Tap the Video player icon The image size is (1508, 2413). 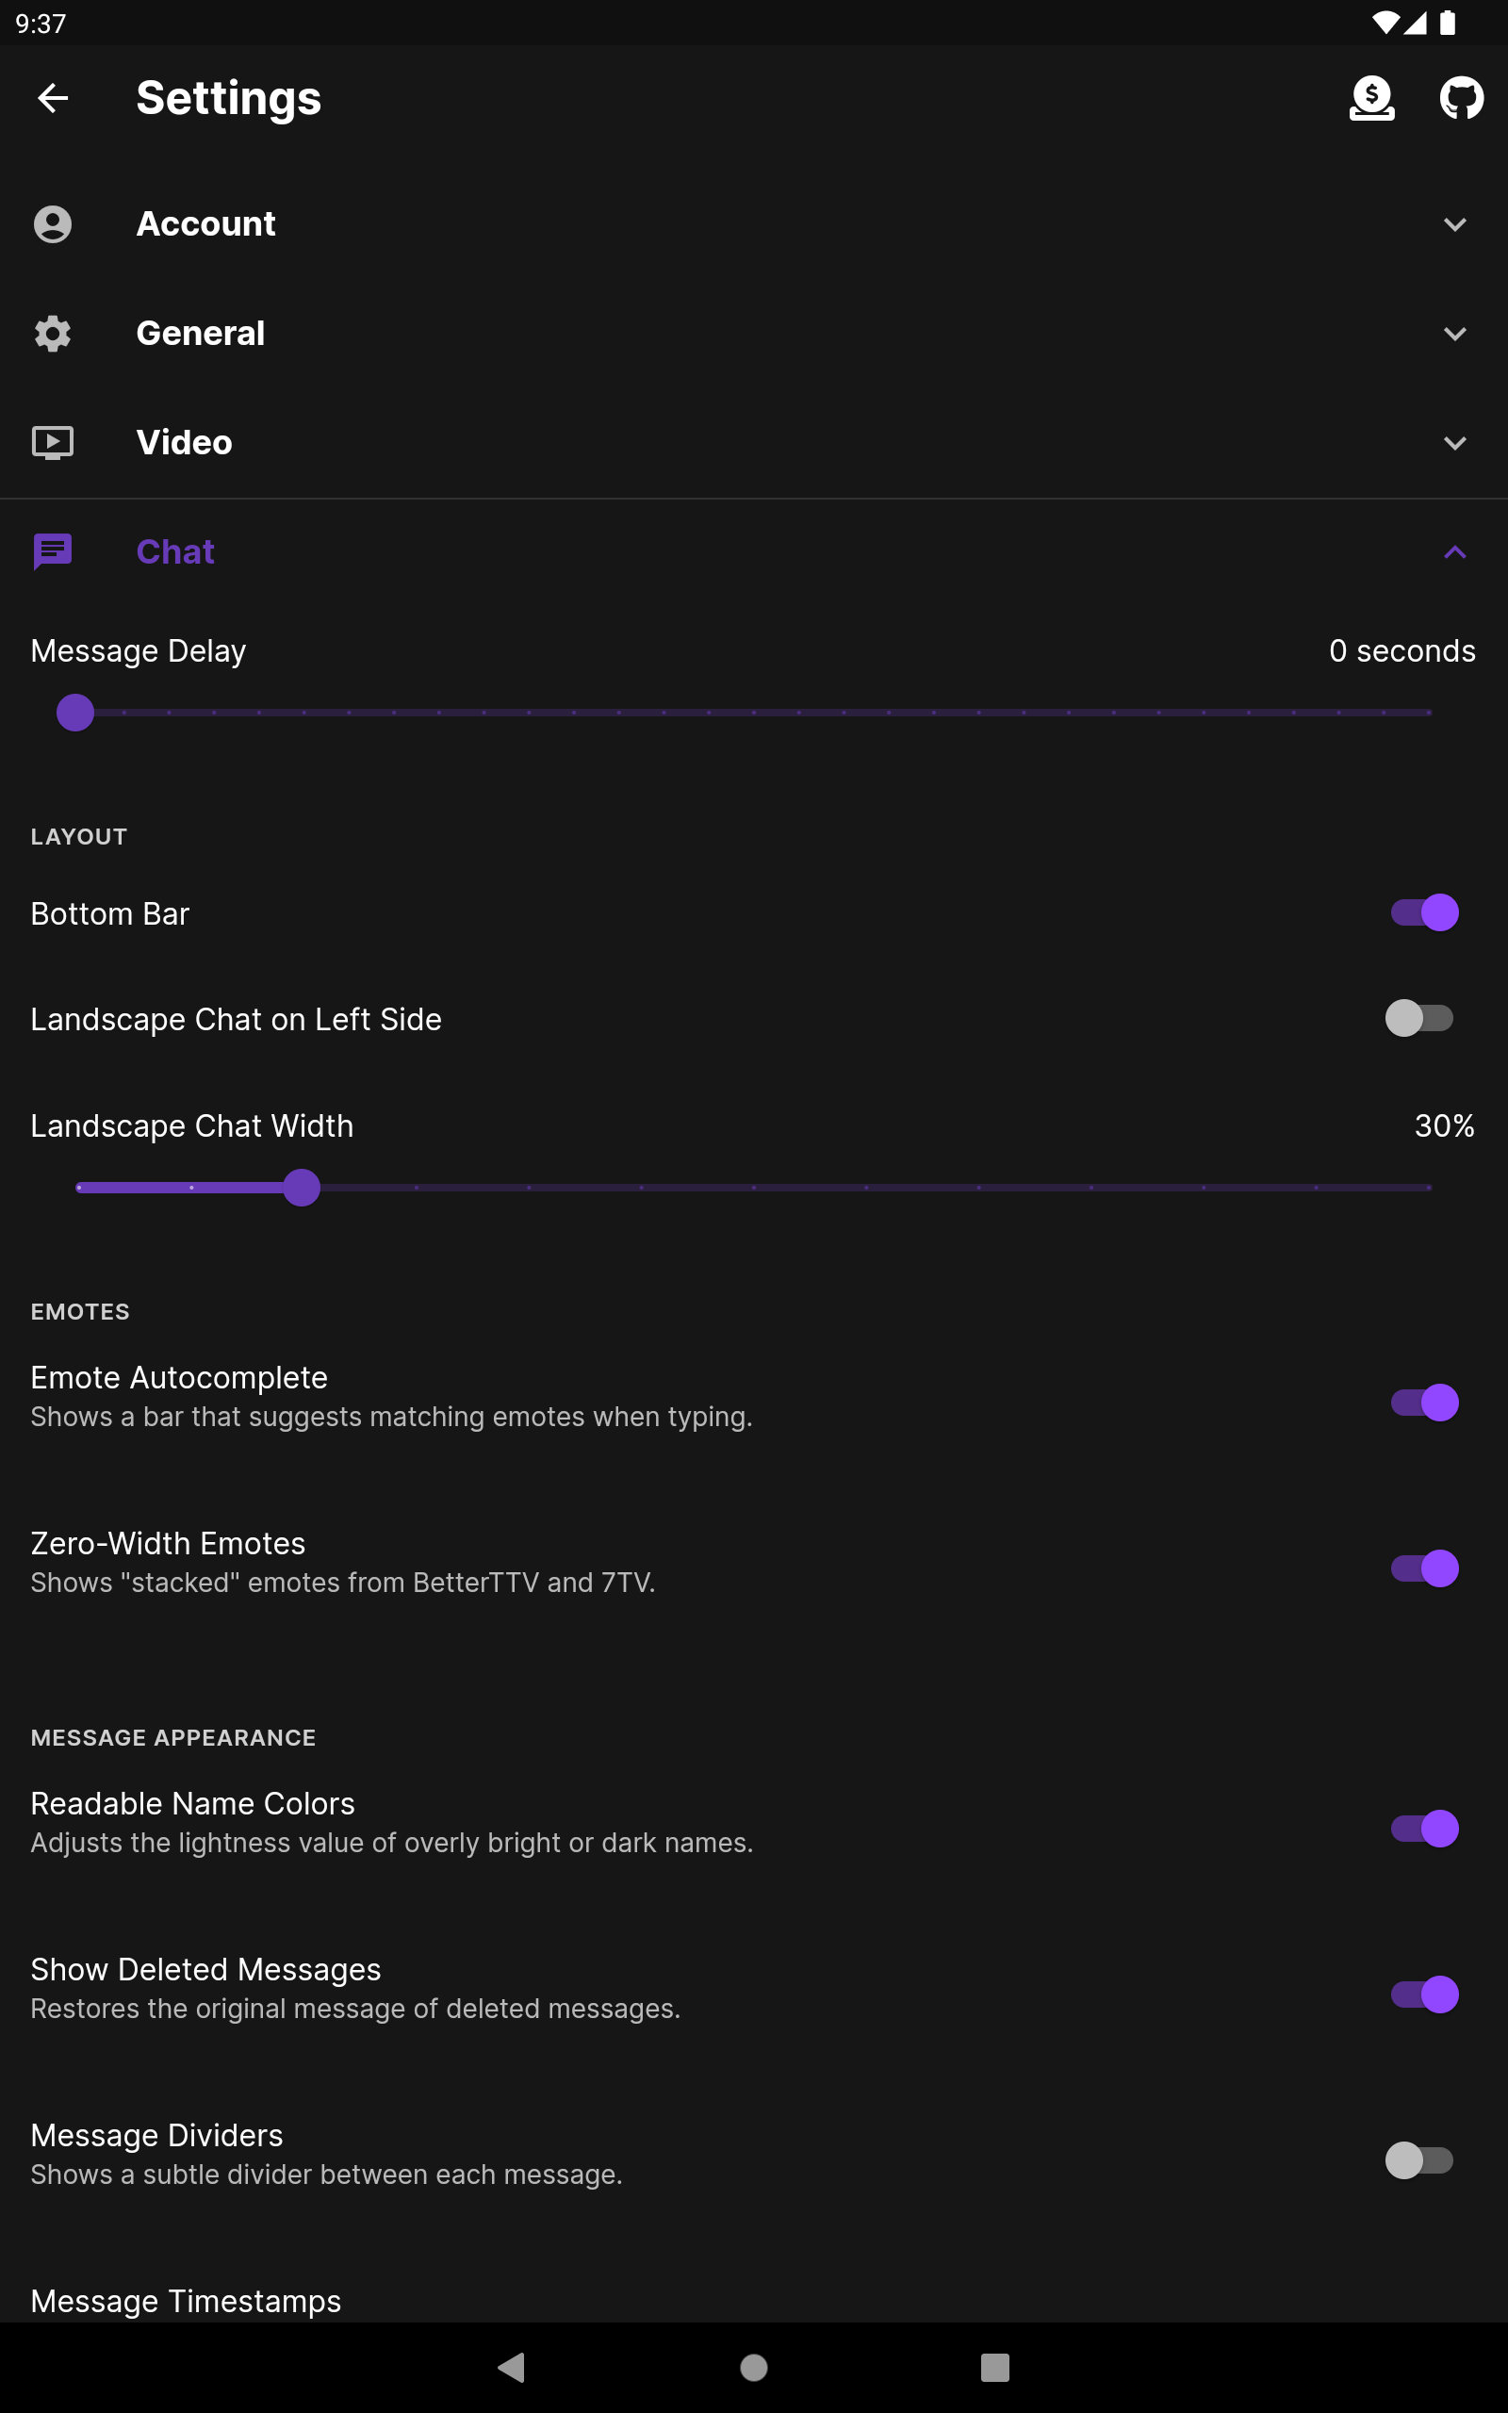53,443
